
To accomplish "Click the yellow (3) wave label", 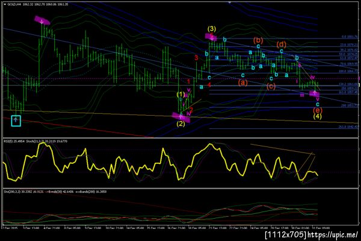I will click(212, 29).
